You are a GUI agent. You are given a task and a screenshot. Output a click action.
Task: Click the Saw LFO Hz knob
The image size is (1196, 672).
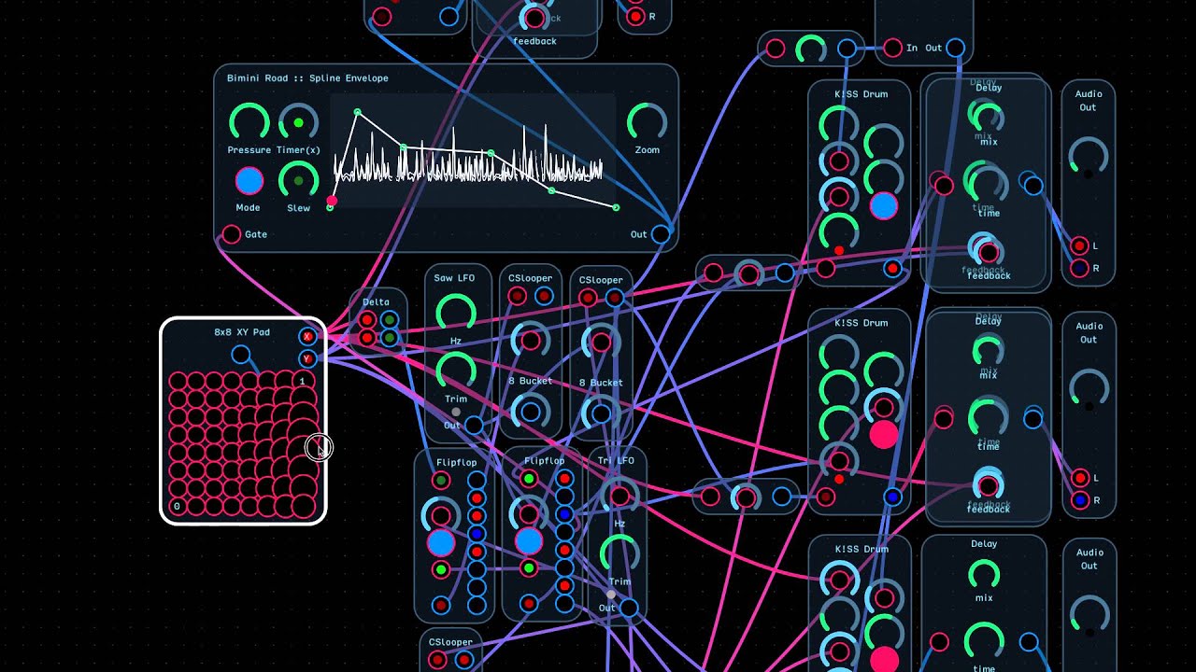point(456,315)
